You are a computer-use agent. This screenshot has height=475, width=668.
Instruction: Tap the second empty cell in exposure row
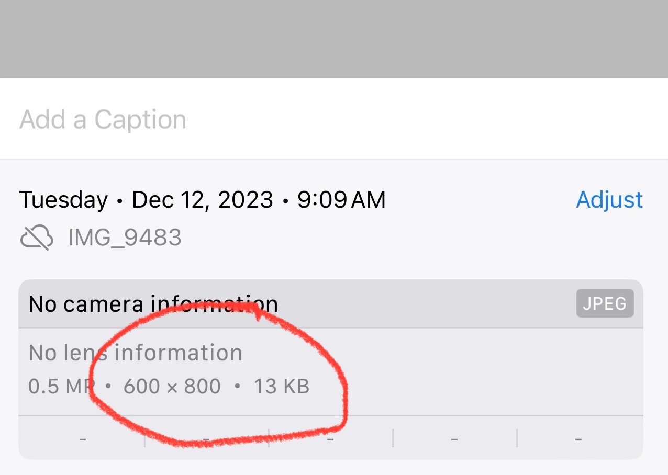[207, 438]
